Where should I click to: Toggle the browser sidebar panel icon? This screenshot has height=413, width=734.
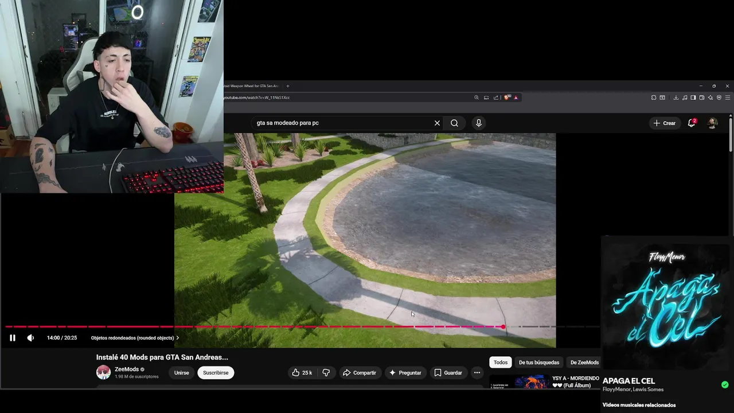[x=693, y=98]
